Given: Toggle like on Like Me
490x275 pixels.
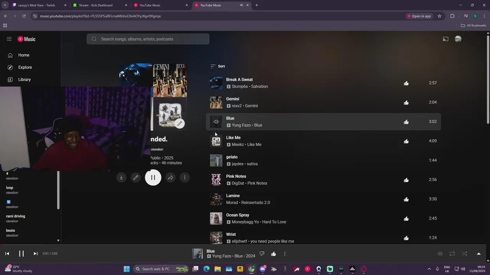Looking at the screenshot, I should [x=406, y=141].
